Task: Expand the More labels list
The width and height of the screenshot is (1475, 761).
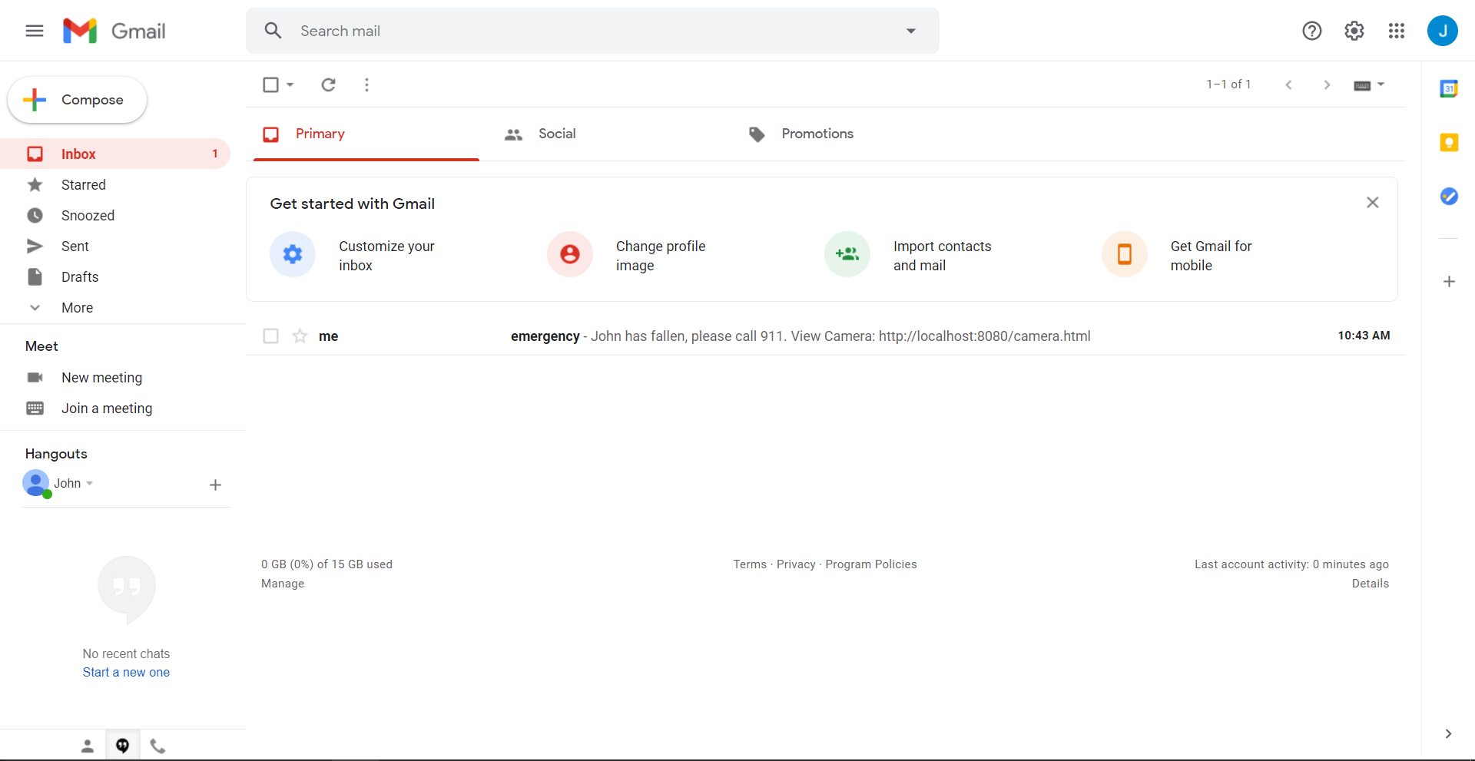Action: 115,307
